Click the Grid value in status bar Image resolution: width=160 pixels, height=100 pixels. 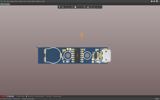[x=17, y=99]
